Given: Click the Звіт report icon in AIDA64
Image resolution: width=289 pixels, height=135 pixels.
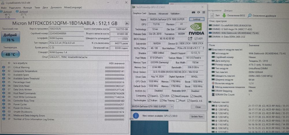Looking at the screenshot, I should [212, 16].
